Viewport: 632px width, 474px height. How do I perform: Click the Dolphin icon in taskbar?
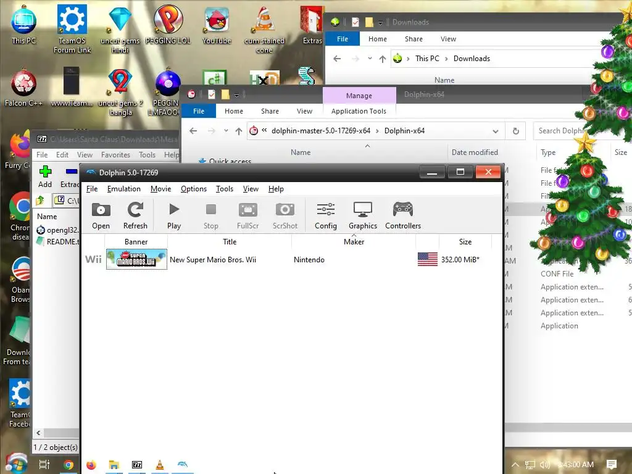point(182,465)
